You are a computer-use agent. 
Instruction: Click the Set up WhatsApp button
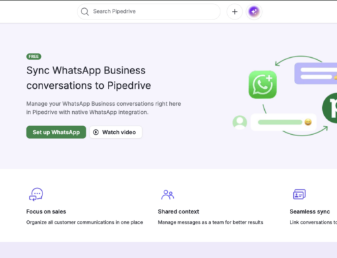click(56, 132)
